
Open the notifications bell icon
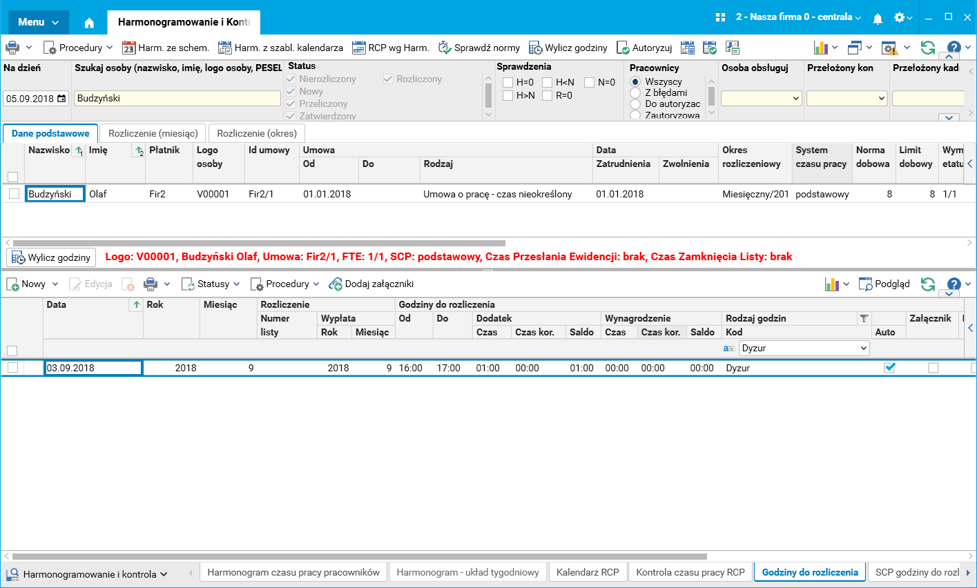coord(878,19)
